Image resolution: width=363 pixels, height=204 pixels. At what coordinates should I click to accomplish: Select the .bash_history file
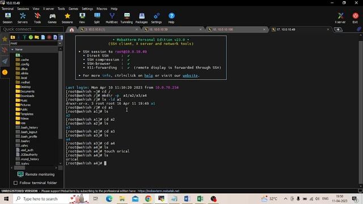point(27,127)
